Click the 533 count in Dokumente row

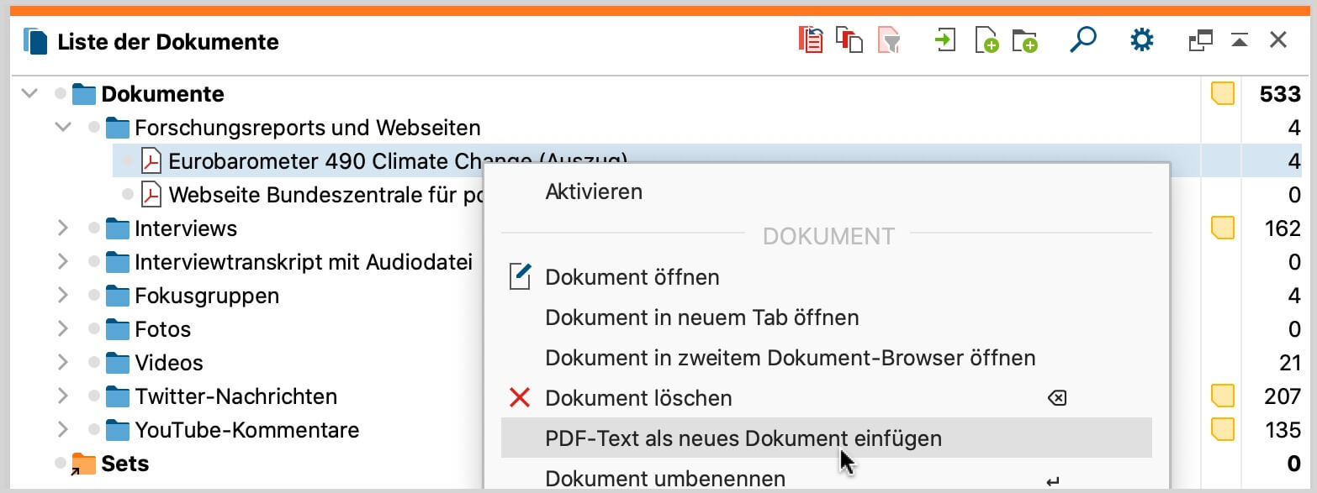tap(1280, 94)
